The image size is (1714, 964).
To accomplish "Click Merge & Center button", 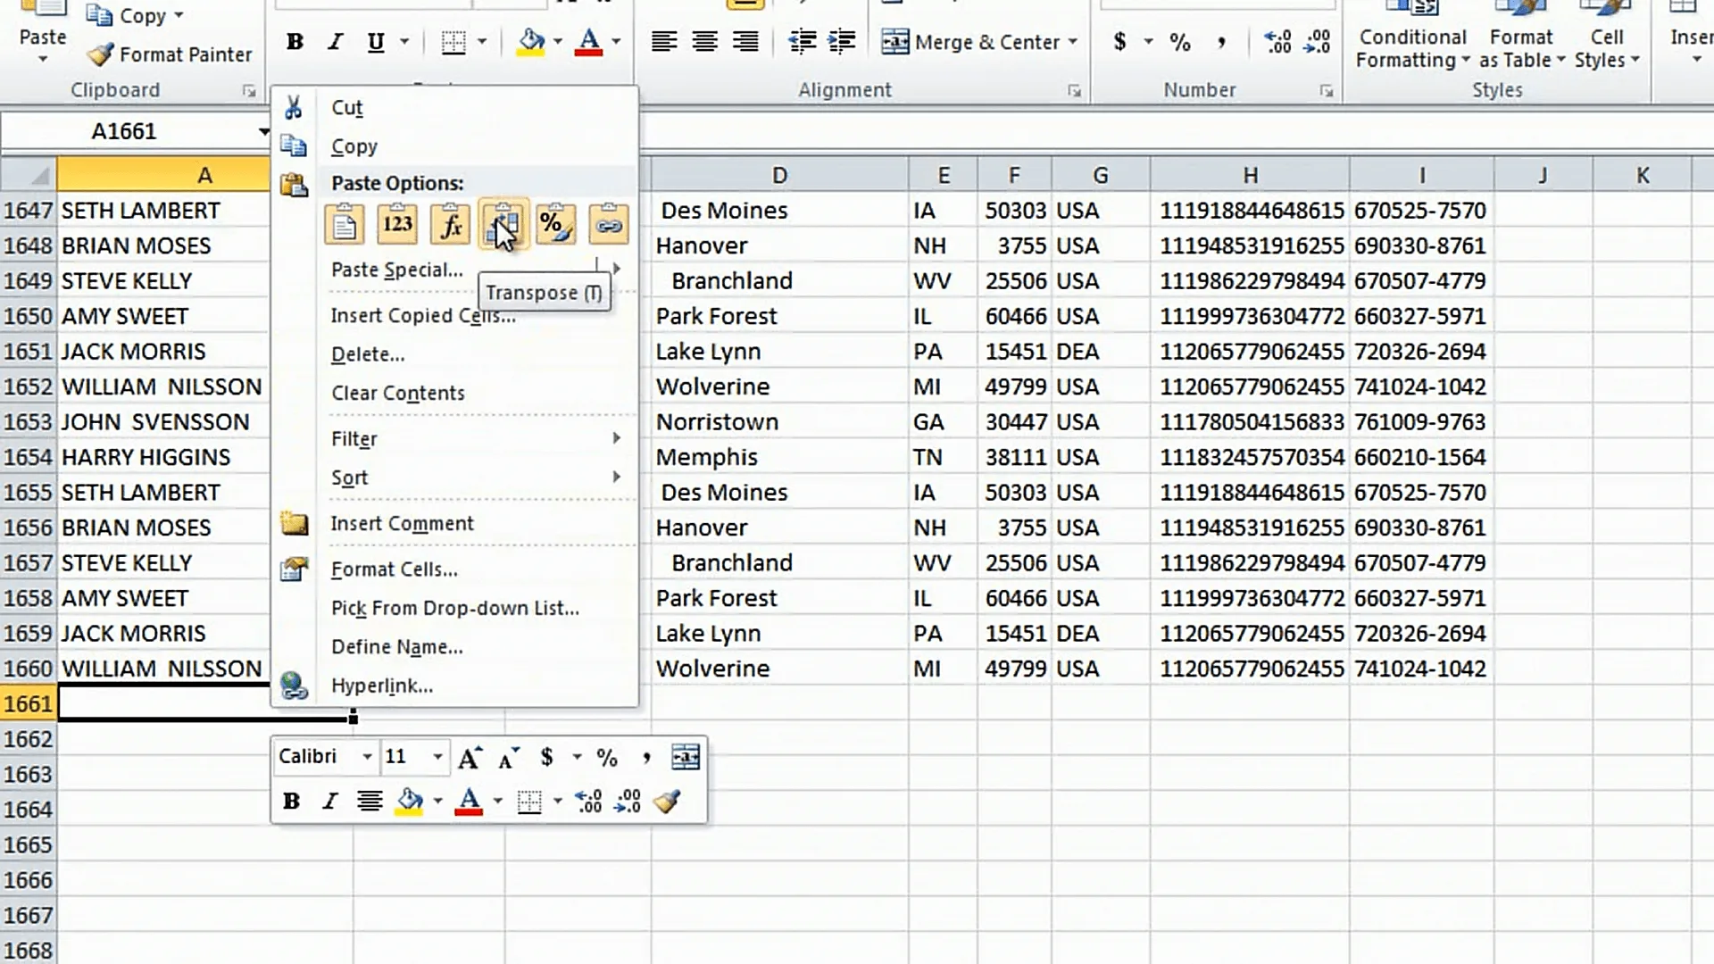I will (x=969, y=42).
